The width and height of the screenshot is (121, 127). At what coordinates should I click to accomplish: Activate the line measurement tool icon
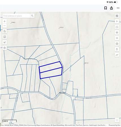[117, 55]
